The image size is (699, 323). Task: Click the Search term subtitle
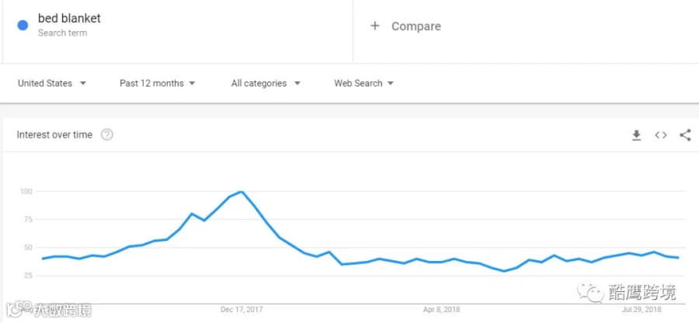62,33
